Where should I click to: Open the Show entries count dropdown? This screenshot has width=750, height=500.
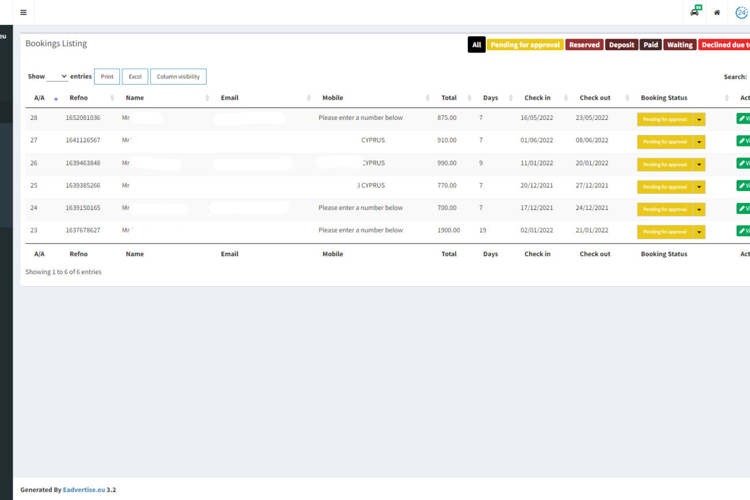57,77
